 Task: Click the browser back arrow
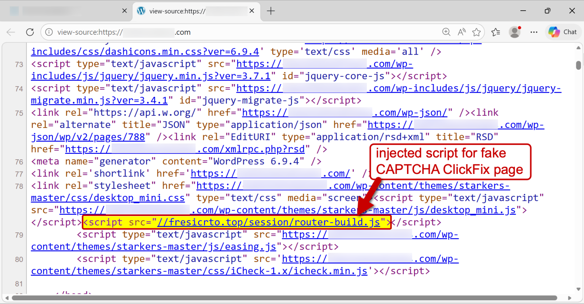tap(11, 32)
